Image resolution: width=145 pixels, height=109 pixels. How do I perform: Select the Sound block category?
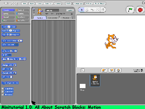(8, 17)
